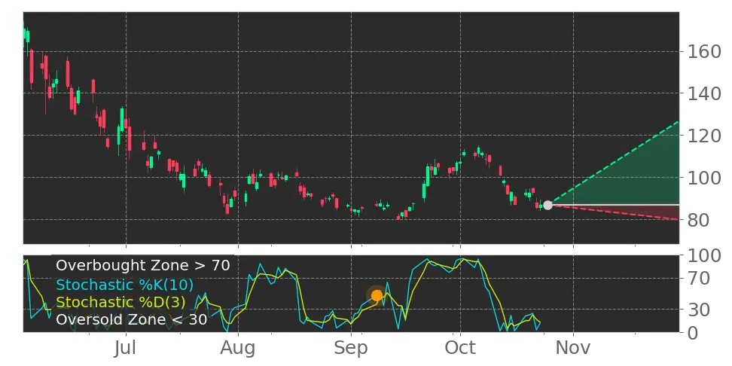Click the Sep x-axis label
This screenshot has height=366, width=732.
[x=351, y=348]
